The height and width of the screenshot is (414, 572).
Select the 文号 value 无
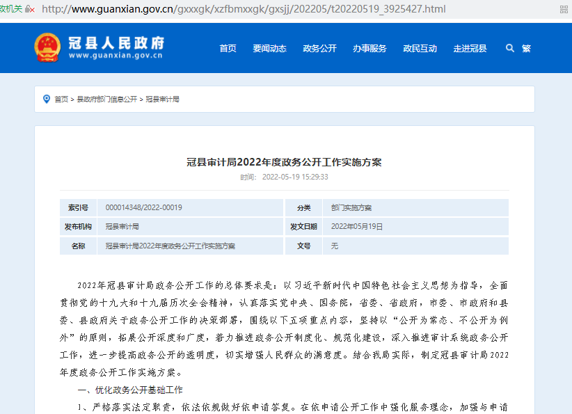click(x=335, y=246)
